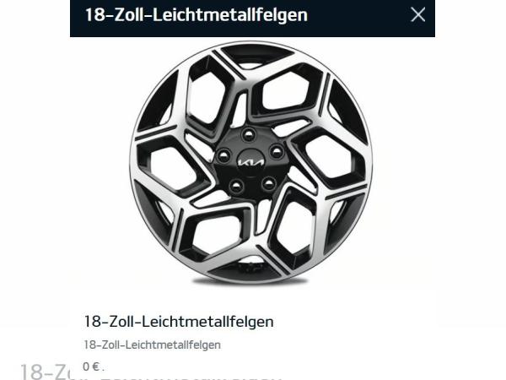Click the left lug nut beside the Kia logo
Screen dimensions: 506x380
point(224,155)
